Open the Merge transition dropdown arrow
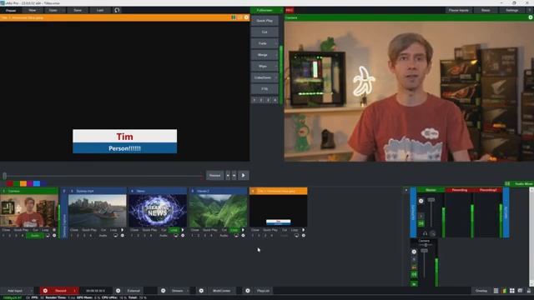 point(276,55)
